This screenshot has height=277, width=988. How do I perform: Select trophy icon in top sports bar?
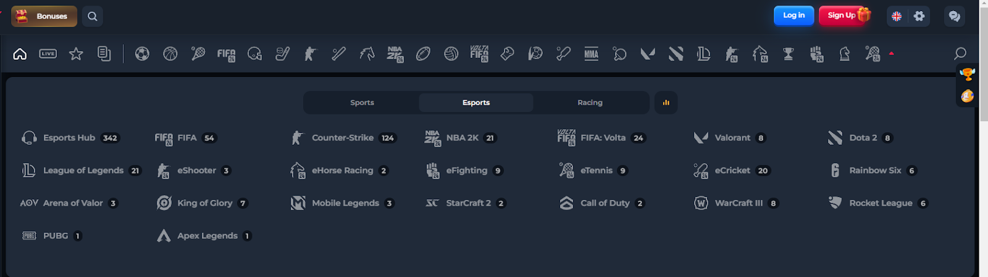coord(789,54)
